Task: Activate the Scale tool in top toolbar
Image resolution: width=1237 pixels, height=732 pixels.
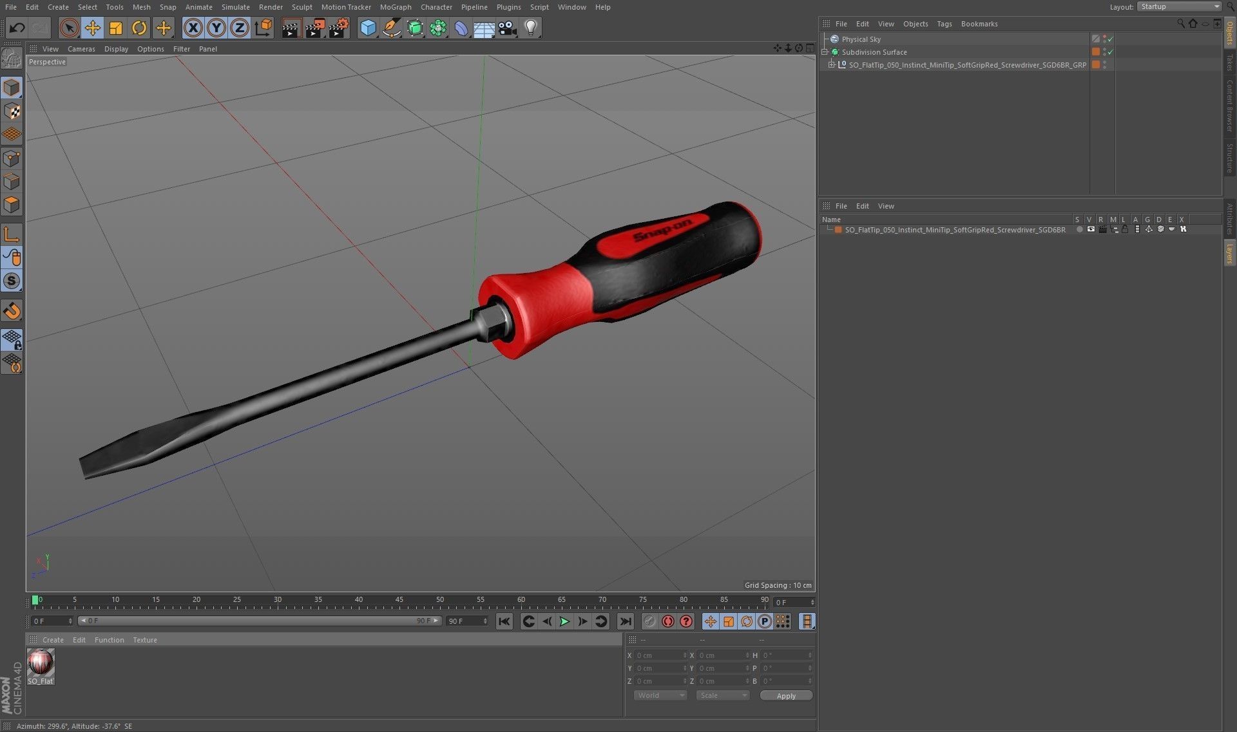Action: coord(116,28)
